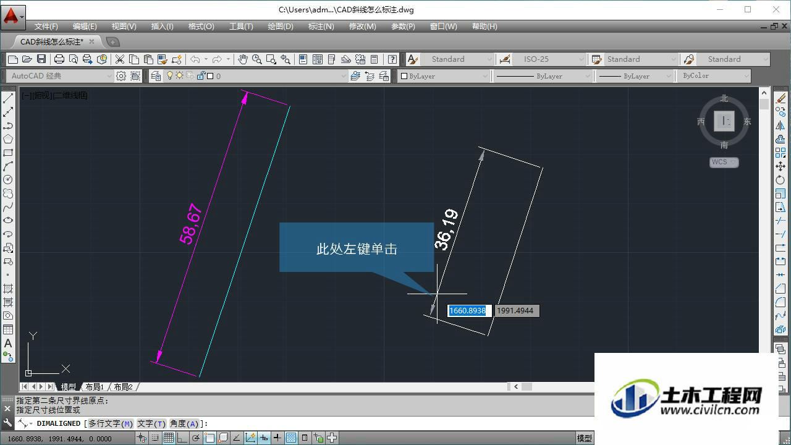Open the 标注(N) menu
This screenshot has width=791, height=445.
321,27
